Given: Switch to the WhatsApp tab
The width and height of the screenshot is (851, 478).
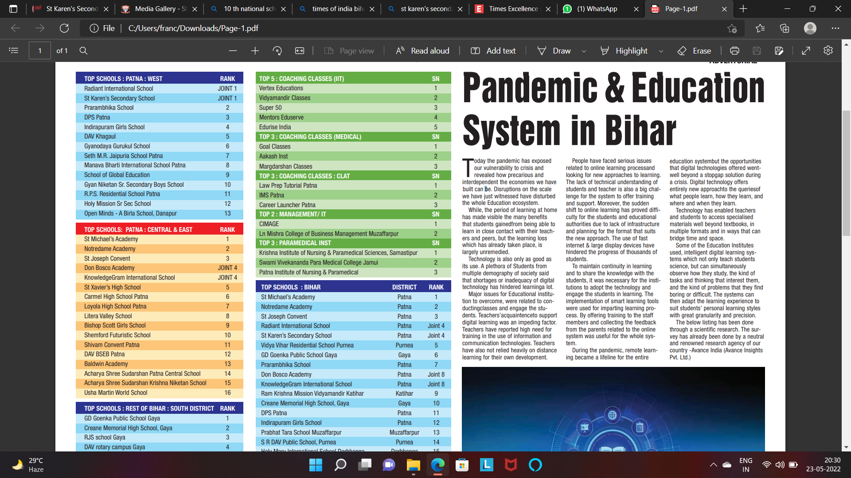Looking at the screenshot, I should coord(596,9).
